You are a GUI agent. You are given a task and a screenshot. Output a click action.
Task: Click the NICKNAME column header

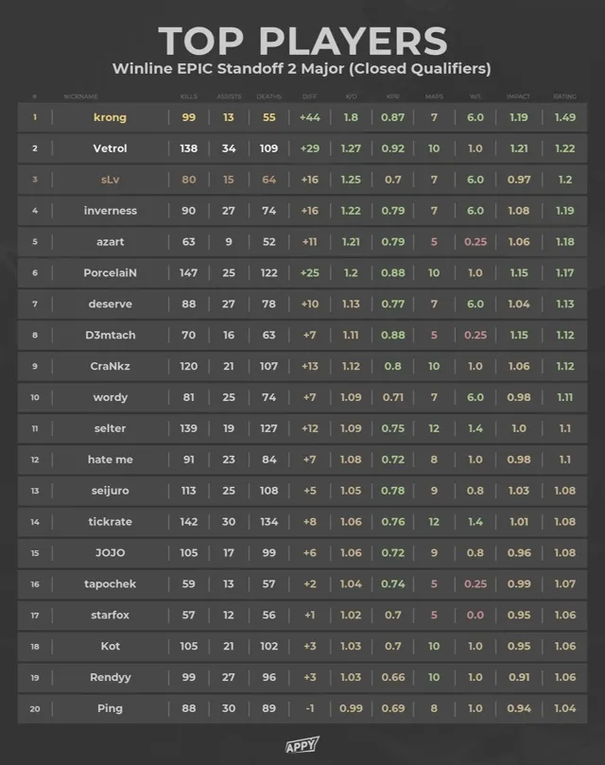point(80,96)
